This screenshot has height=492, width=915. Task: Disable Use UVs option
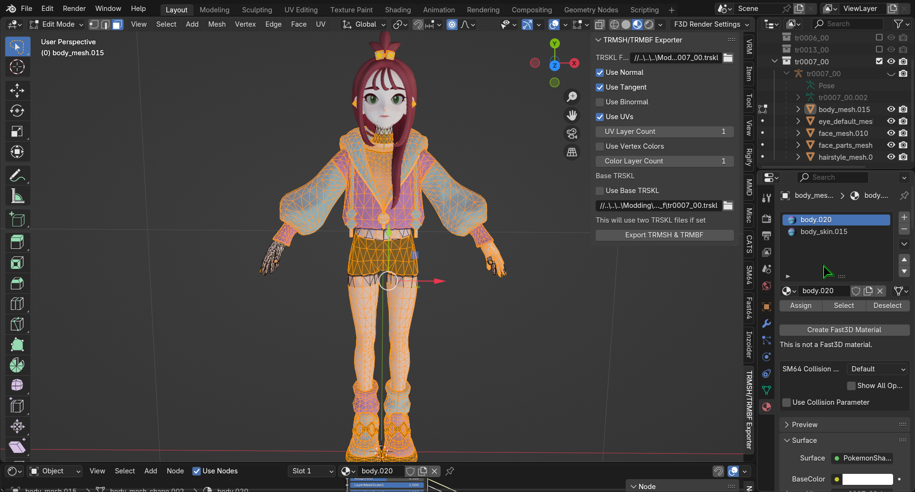(600, 117)
